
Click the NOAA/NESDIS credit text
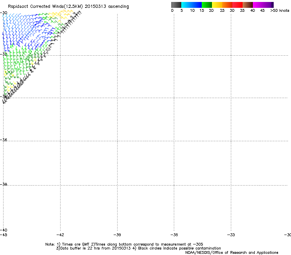(x=232, y=253)
